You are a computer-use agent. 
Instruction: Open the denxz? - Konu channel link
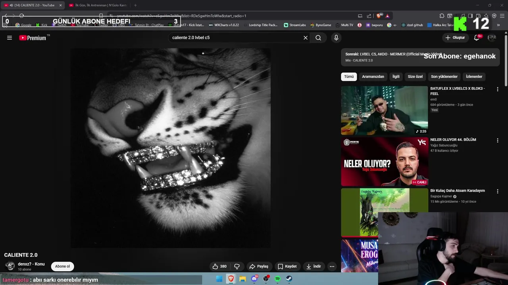point(31,264)
